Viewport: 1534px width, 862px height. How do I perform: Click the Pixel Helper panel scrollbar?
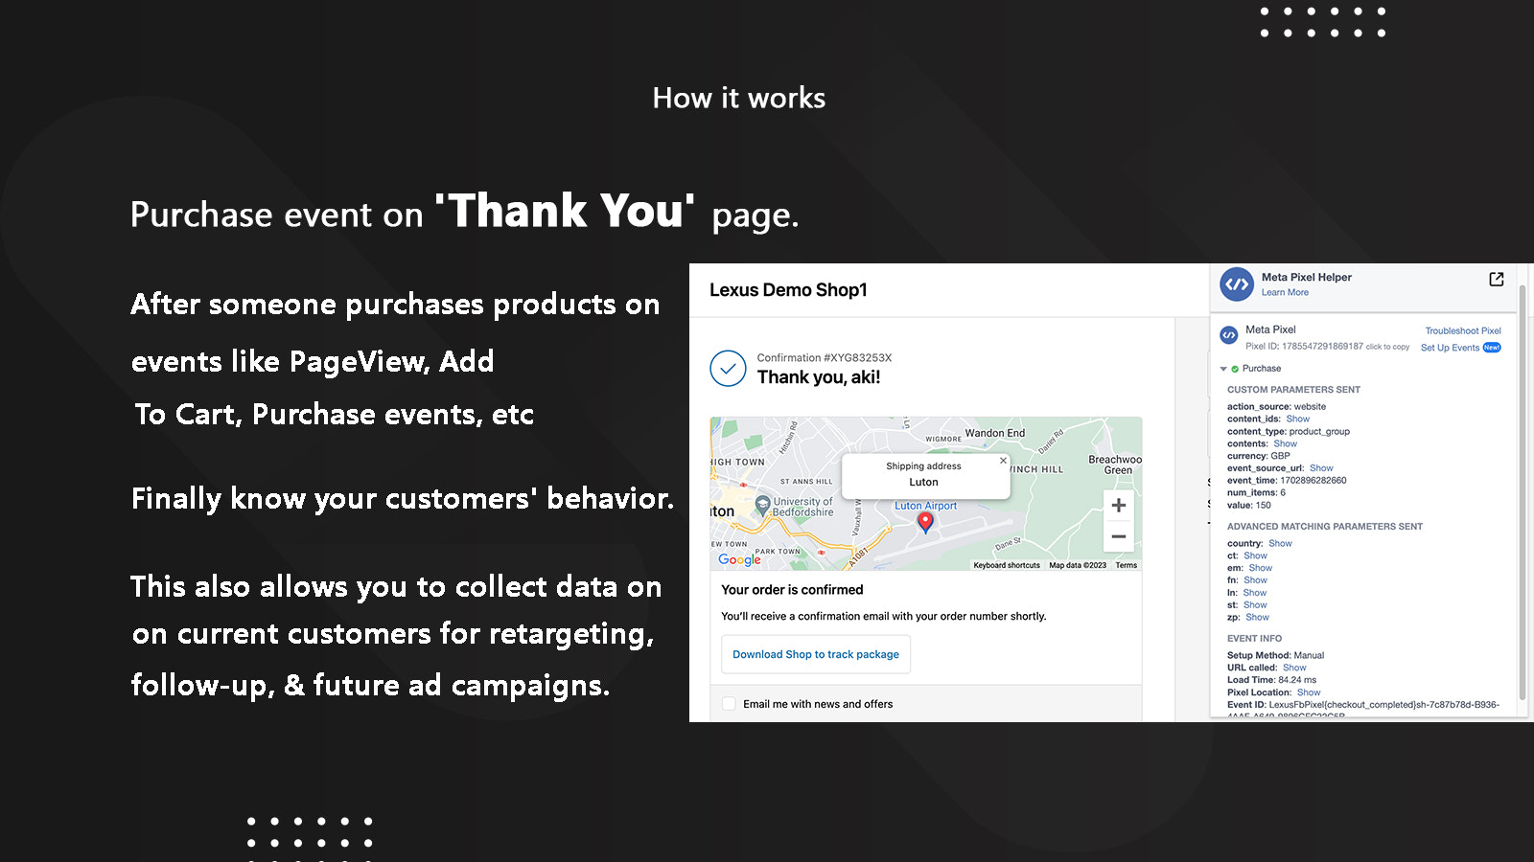(x=1522, y=493)
